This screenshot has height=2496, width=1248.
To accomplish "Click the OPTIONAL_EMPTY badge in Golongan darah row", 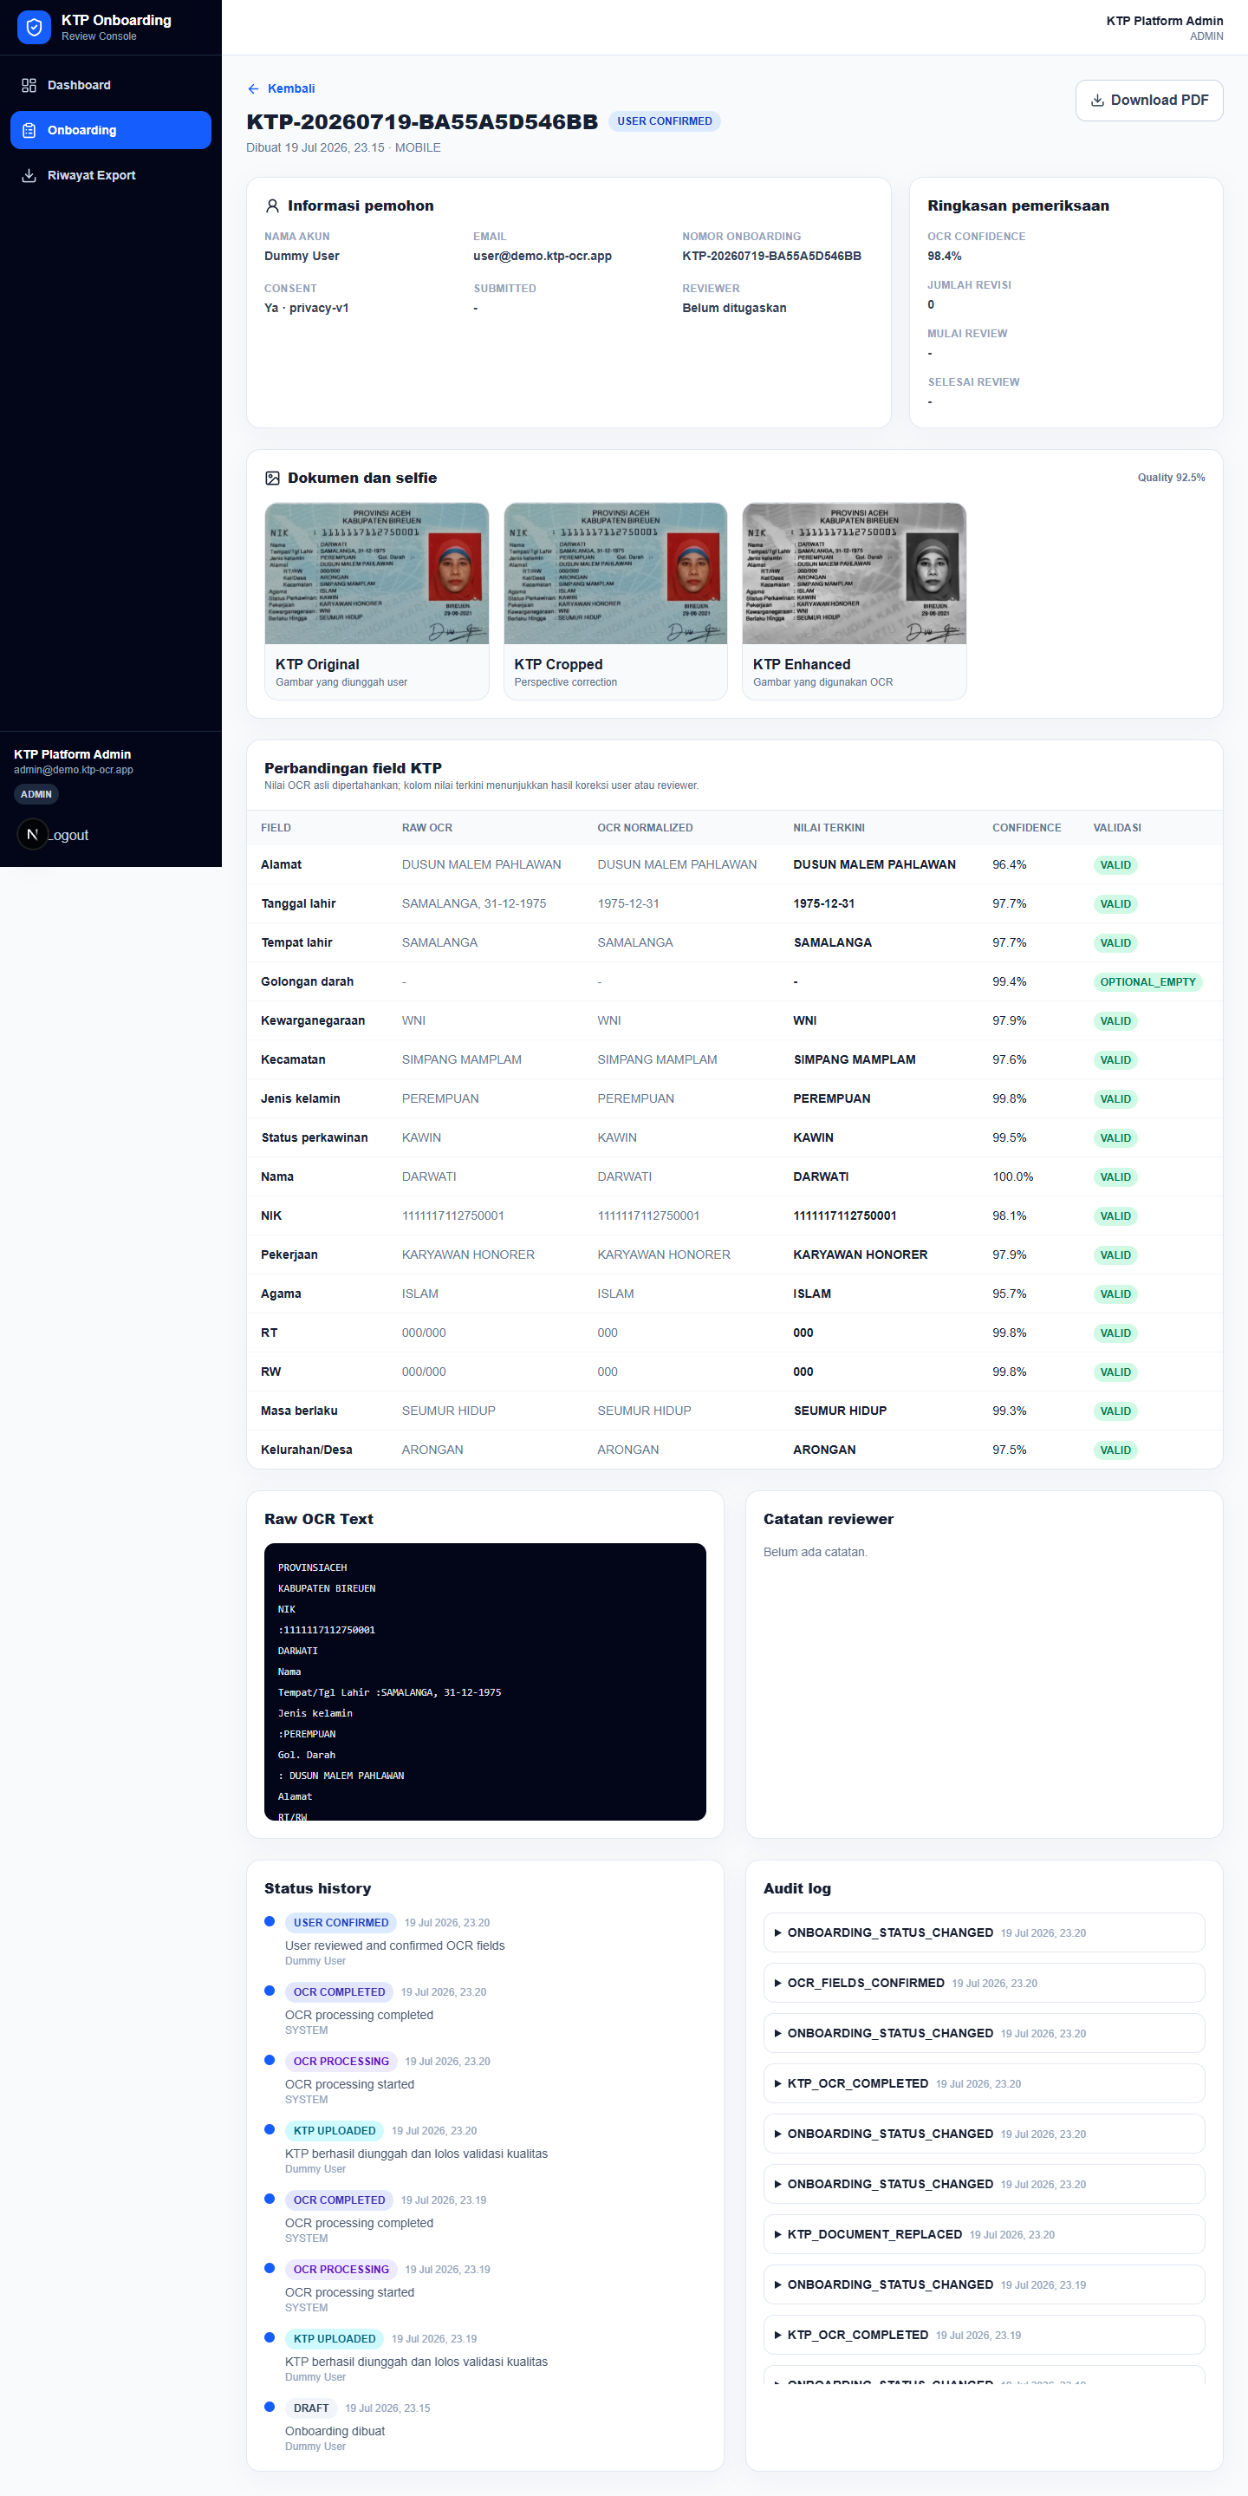I will (1147, 981).
